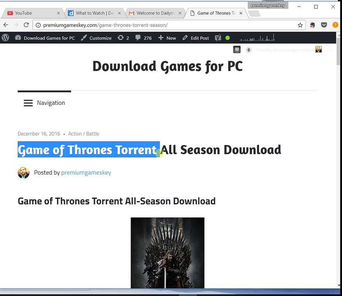View site information icon in the address bar
342x296 pixels.
point(38,25)
